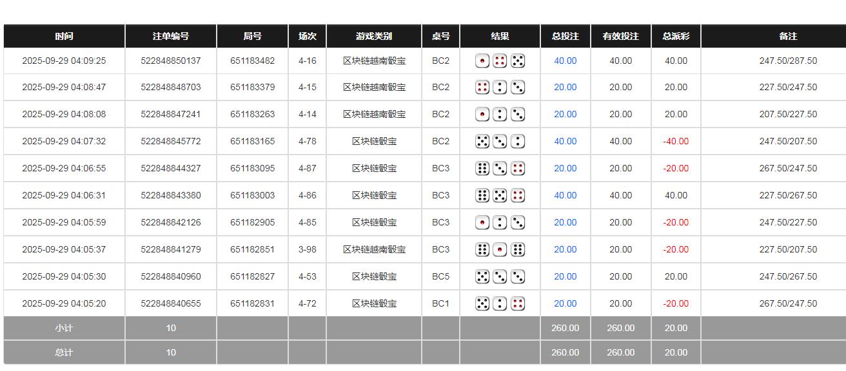Click the red four-pip dice in row 651183379
846x371 pixels.
[482, 87]
